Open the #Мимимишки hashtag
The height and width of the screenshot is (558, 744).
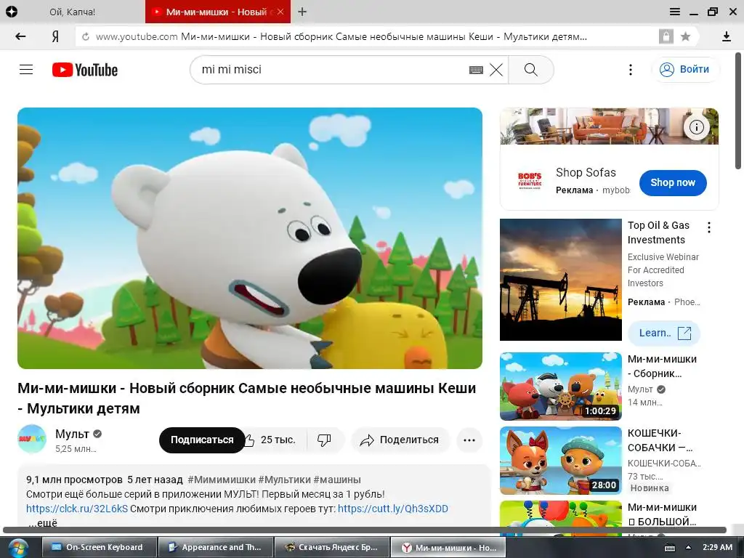click(221, 480)
